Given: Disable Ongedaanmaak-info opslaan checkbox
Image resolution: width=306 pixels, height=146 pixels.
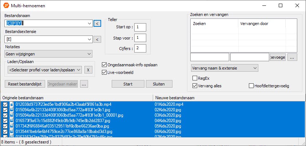Looking at the screenshot, I should [x=105, y=65].
